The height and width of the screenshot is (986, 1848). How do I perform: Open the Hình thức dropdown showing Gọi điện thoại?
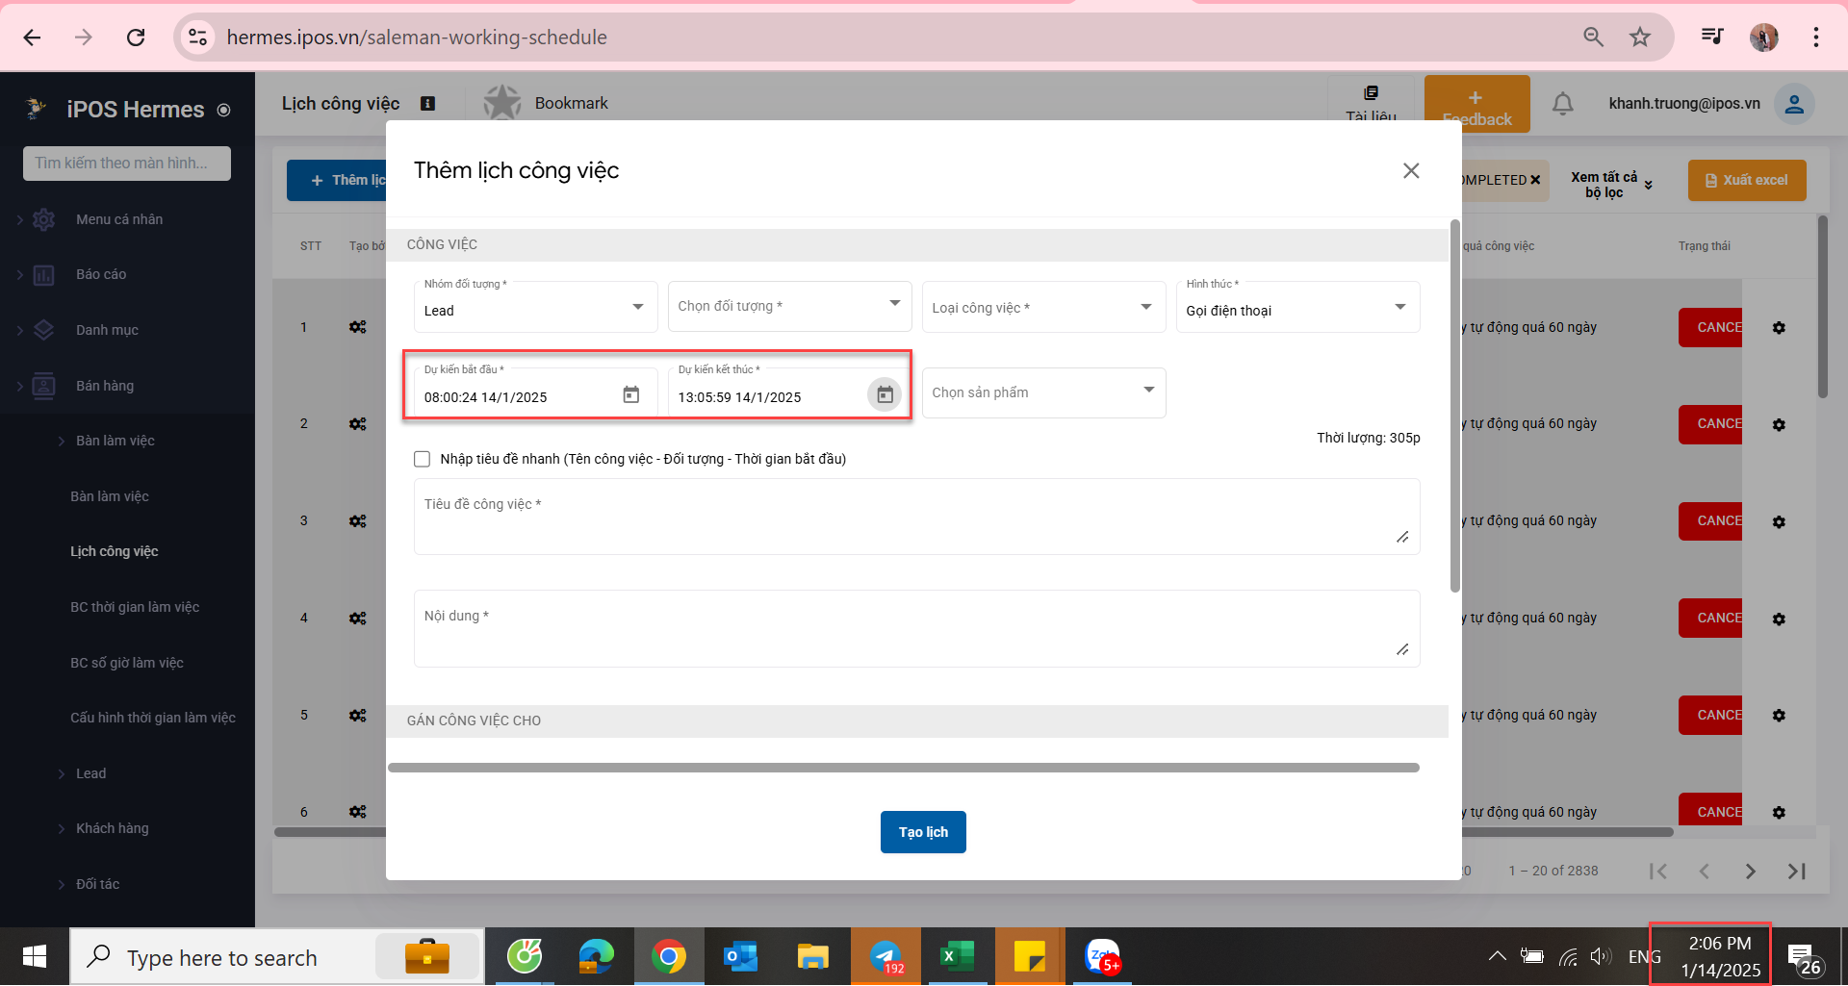[x=1297, y=307]
